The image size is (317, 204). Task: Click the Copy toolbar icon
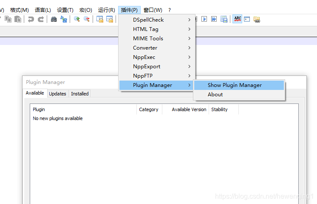coord(8,19)
